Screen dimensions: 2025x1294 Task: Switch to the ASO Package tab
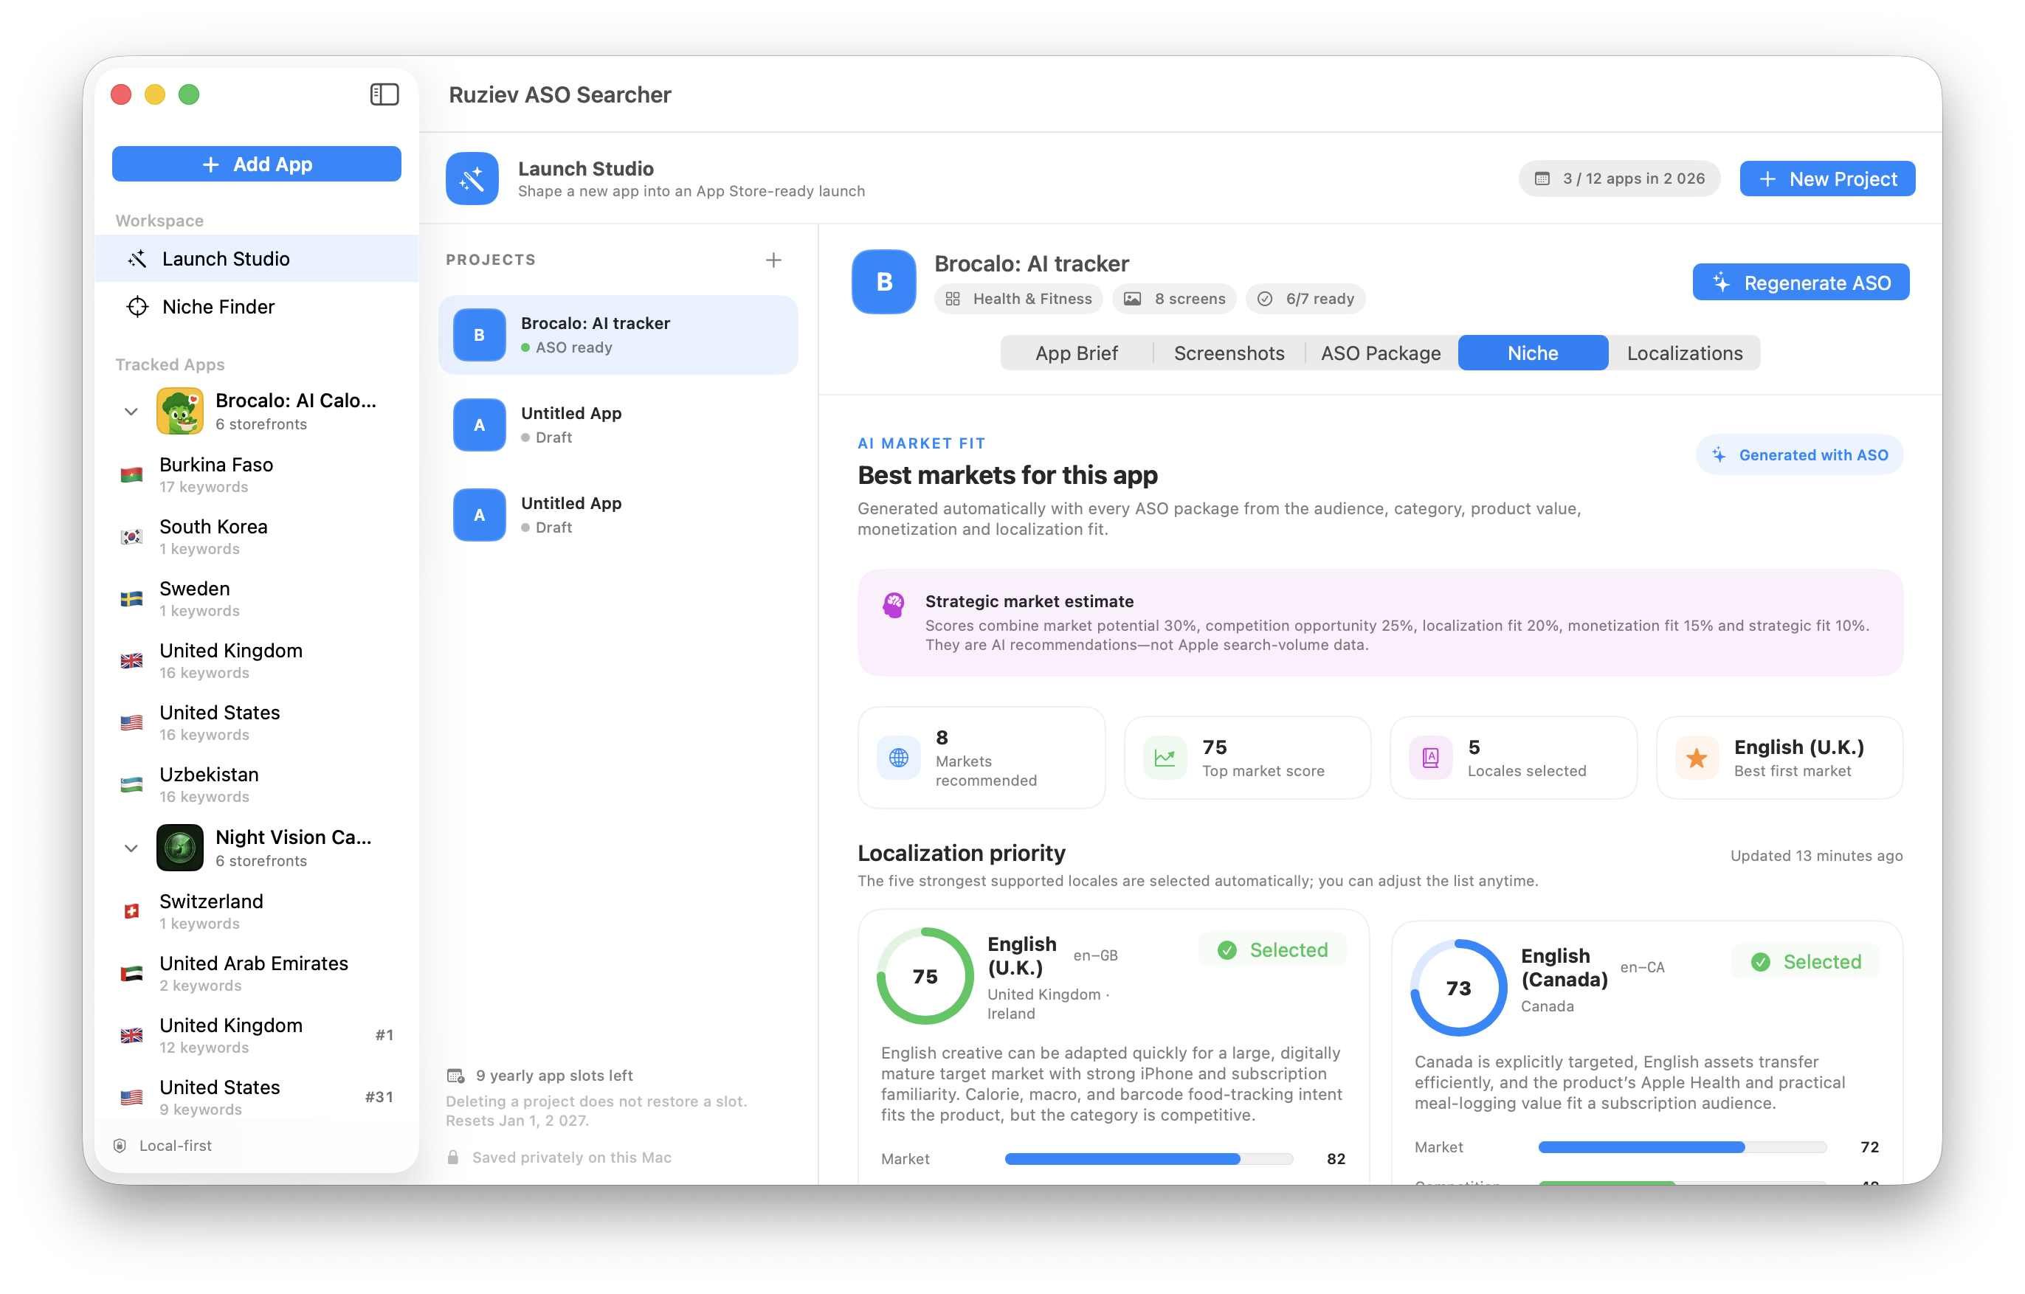[1381, 353]
